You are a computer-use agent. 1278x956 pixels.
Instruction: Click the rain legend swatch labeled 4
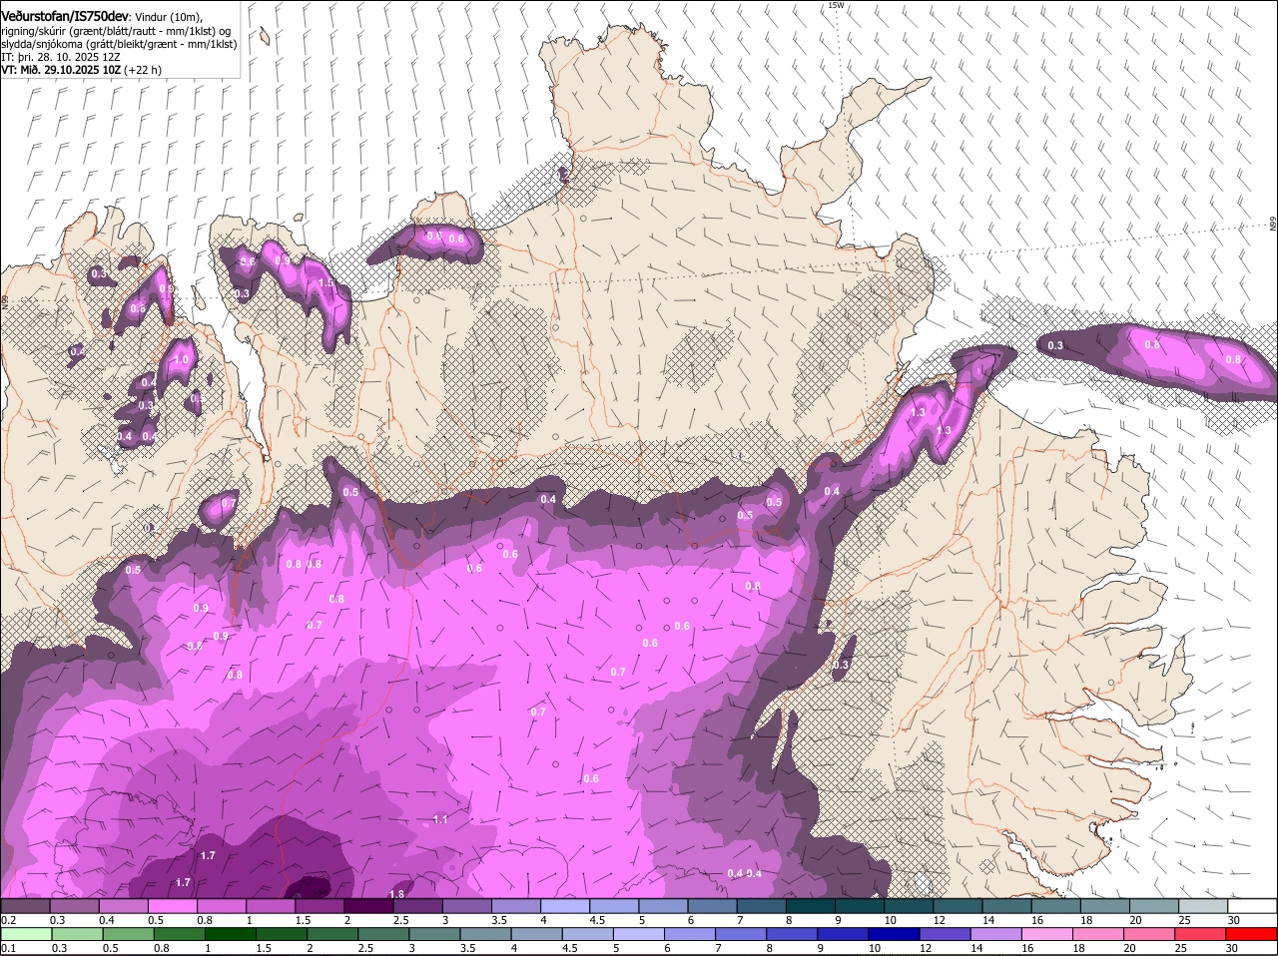point(536,933)
